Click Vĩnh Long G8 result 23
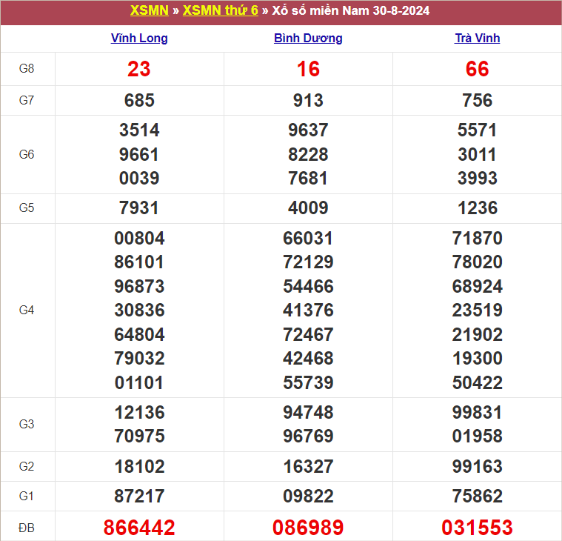This screenshot has height=541, width=562. tap(139, 69)
